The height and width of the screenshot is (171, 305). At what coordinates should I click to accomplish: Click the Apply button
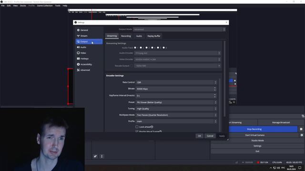coord(222,136)
